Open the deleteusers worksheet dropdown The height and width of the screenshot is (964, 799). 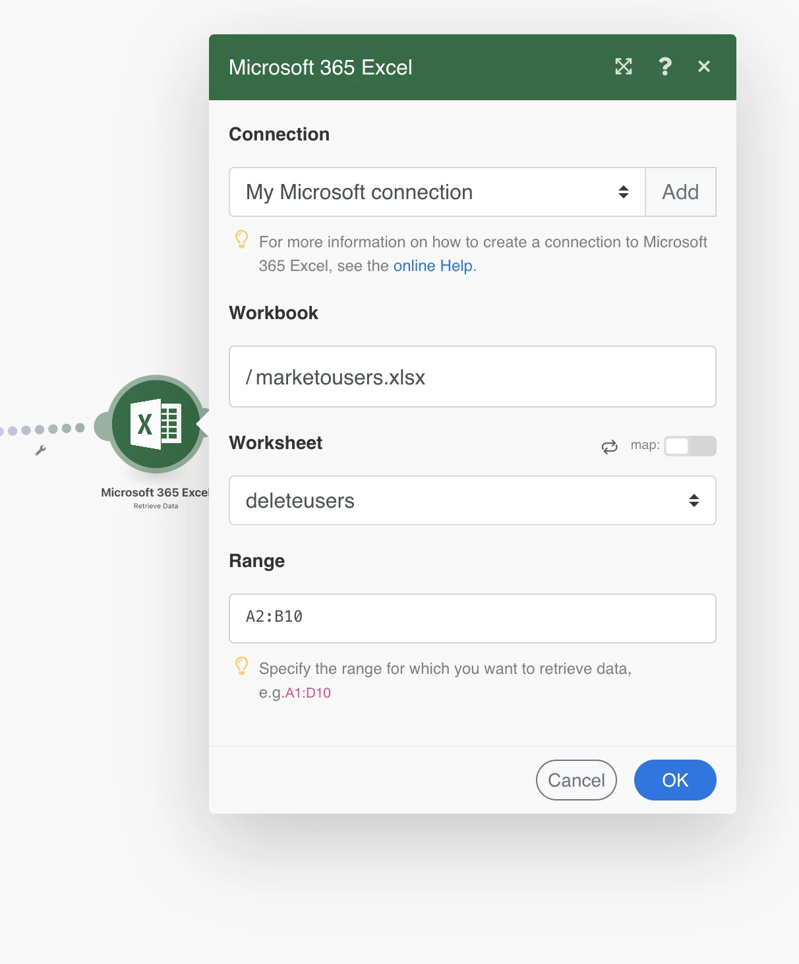coord(473,500)
